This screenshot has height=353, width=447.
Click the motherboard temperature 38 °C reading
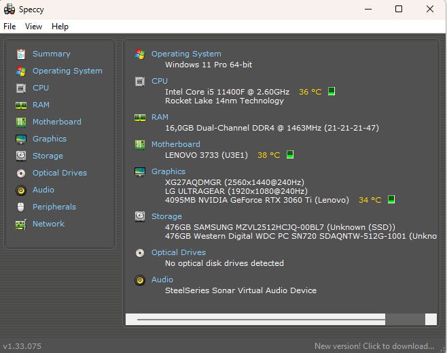pos(268,155)
